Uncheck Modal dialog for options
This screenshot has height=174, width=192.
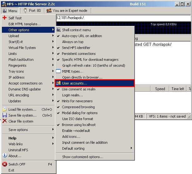[95, 113]
